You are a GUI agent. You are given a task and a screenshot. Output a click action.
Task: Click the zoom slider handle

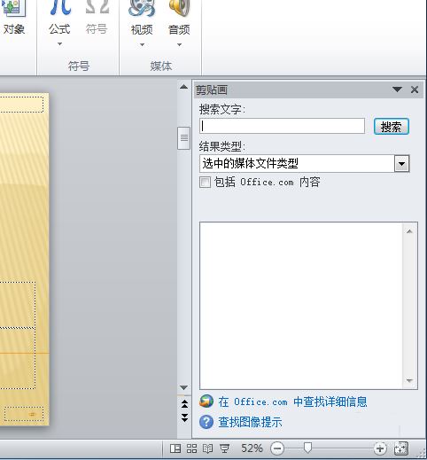coord(307,448)
